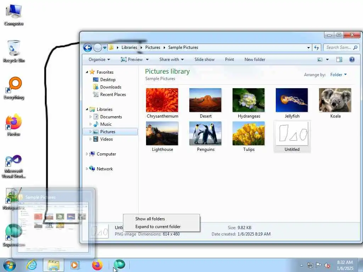Go back with the Explorer back arrow
Viewport: 363px width, 272px height.
pyautogui.click(x=88, y=48)
